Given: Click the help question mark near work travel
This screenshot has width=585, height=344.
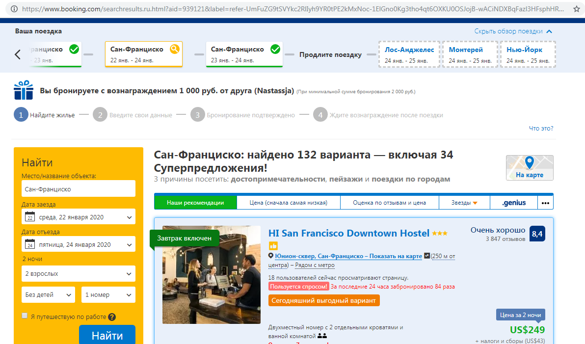Looking at the screenshot, I should 112,317.
